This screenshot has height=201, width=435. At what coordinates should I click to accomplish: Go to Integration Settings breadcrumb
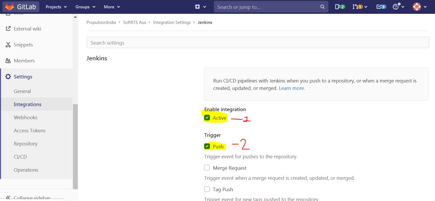click(172, 22)
